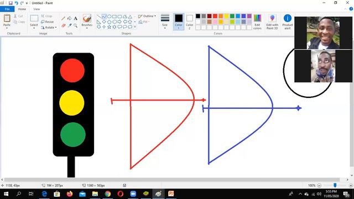
Task: Choose the Six-point star shape
Action: click(x=114, y=27)
